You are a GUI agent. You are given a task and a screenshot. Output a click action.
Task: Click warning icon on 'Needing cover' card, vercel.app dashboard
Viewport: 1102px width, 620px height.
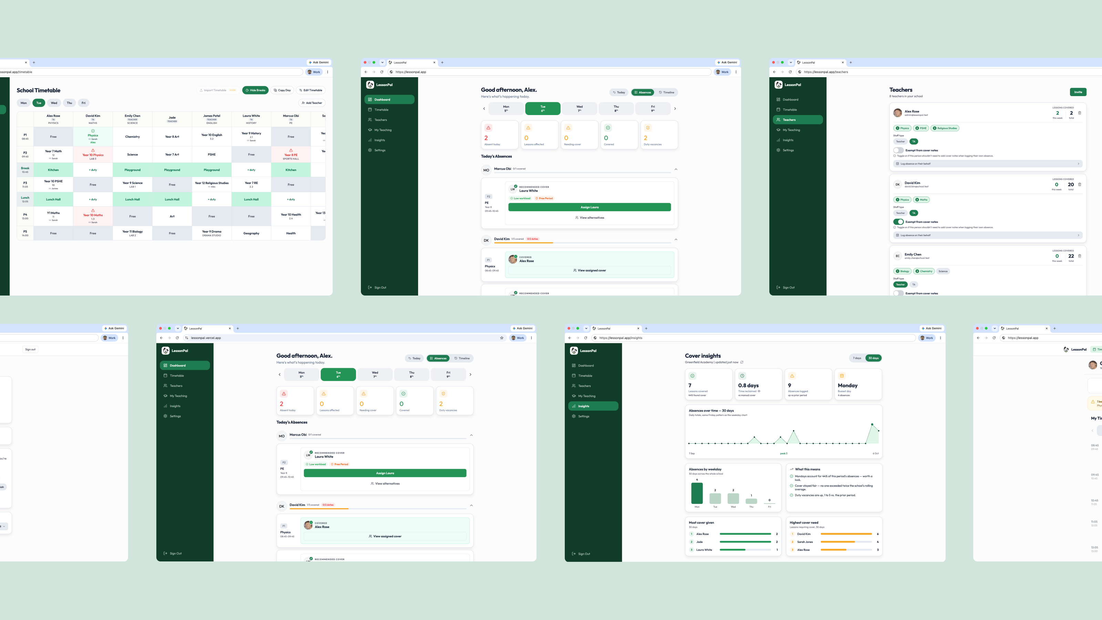tap(364, 394)
